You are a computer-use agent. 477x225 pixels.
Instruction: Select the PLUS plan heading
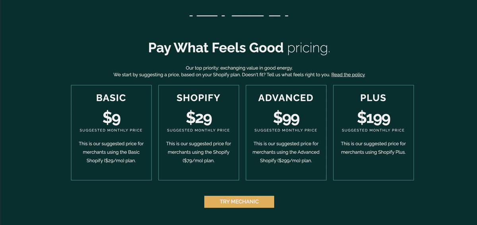[373, 98]
